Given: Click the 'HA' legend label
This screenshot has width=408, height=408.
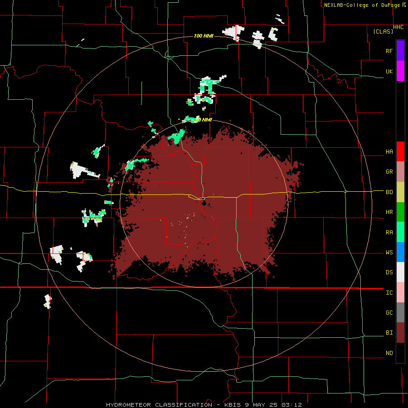Looking at the screenshot, I should 389,152.
